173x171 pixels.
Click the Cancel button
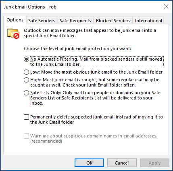click(x=122, y=163)
